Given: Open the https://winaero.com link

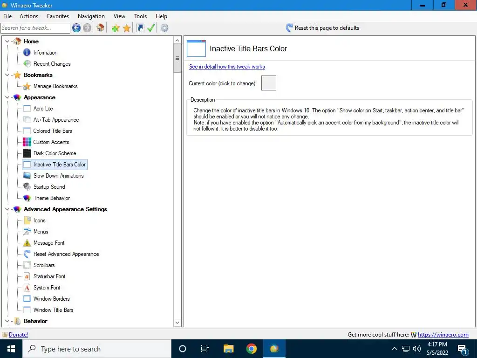Looking at the screenshot, I should (x=443, y=335).
